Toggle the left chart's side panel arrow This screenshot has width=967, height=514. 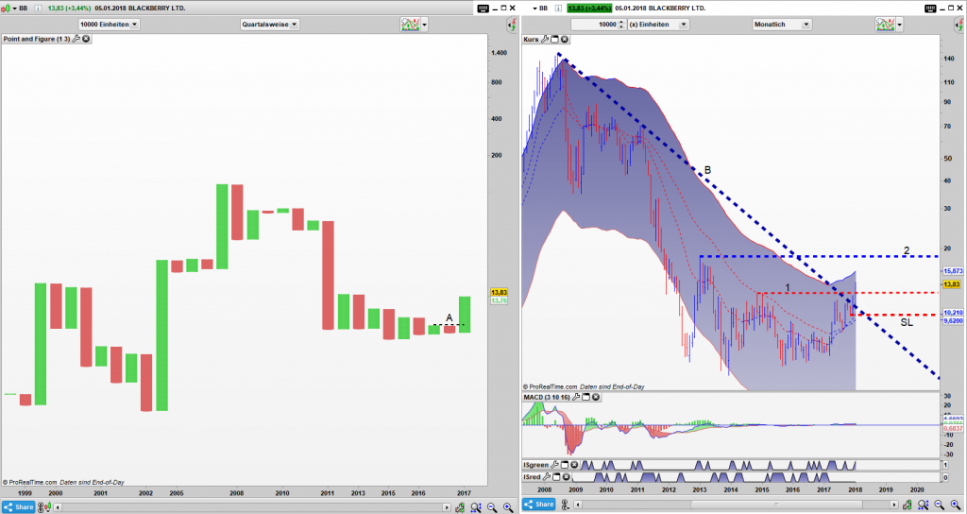512,25
